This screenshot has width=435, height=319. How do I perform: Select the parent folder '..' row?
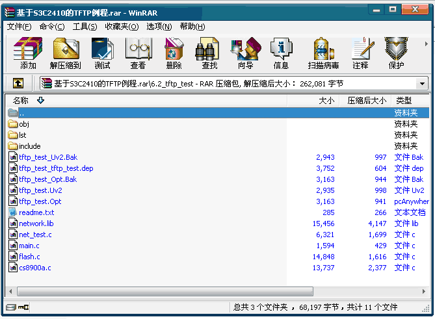(x=218, y=113)
